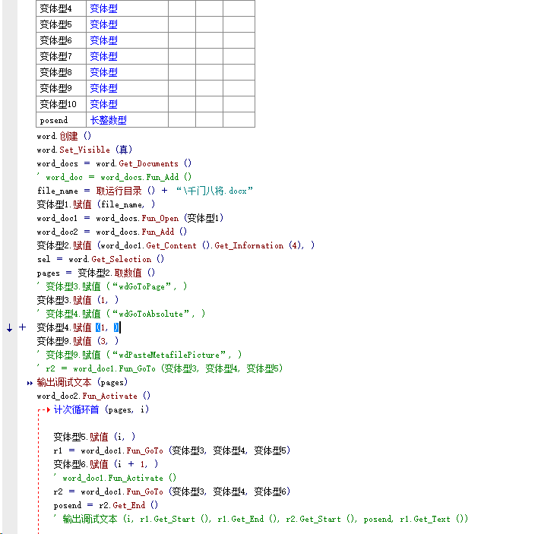Select the 变体型6 variable name cell
Screen dimensions: 538x534
click(61, 40)
